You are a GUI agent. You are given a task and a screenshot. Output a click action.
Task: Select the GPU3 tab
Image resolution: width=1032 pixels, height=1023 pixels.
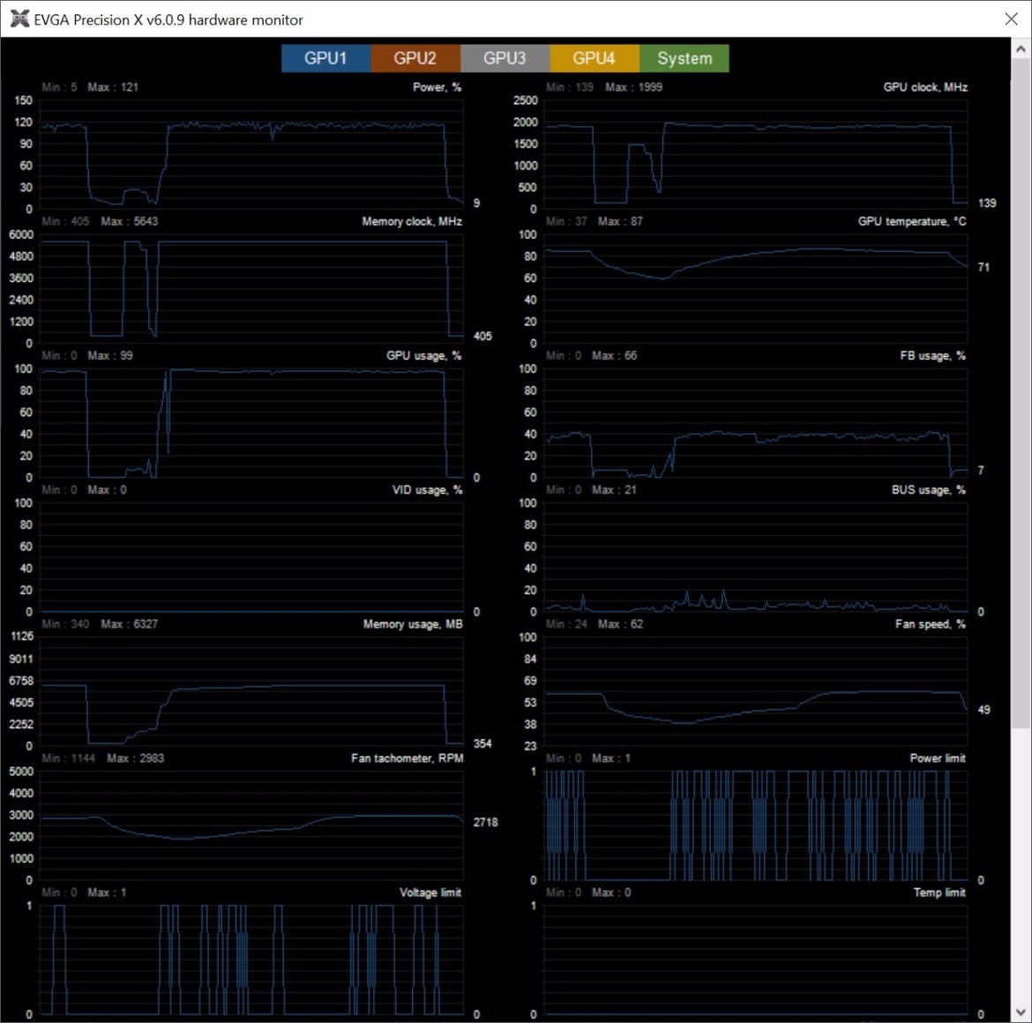point(505,58)
